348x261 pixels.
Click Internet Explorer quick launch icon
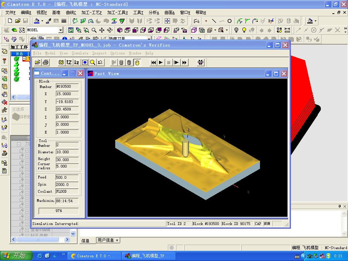pyautogui.click(x=40, y=256)
